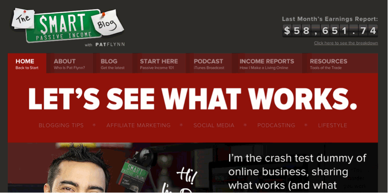The width and height of the screenshot is (388, 193).
Task: Select the BLOGGING TIPS category
Action: pos(61,125)
